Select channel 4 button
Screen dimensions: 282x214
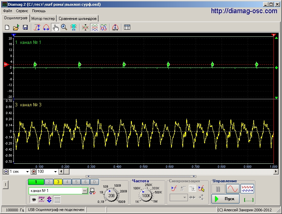coord(67,182)
